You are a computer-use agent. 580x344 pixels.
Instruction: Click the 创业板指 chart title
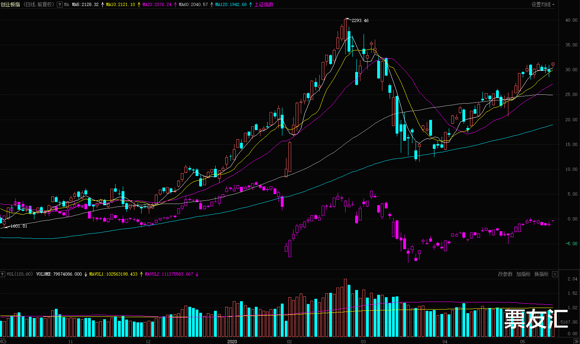[x=10, y=5]
